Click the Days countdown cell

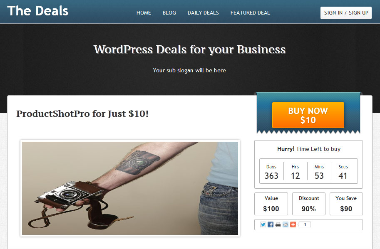point(271,172)
